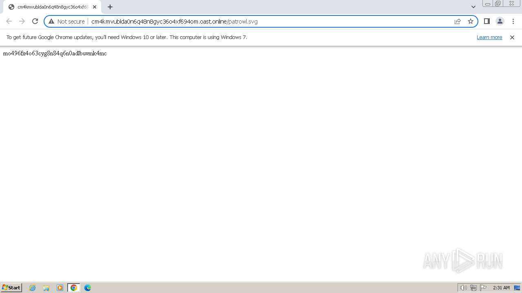Open Windows Media Player from taskbar
Viewport: 522px width, 293px height.
click(x=60, y=288)
